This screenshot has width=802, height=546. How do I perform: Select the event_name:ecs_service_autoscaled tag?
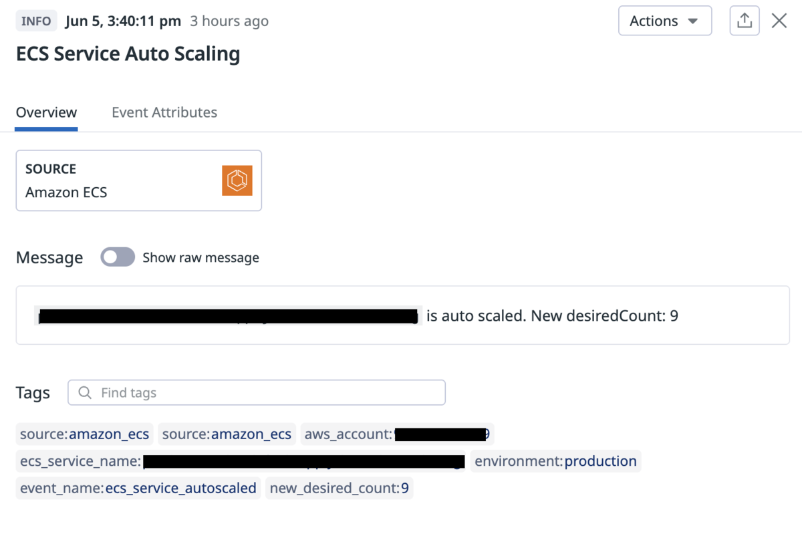pos(138,489)
